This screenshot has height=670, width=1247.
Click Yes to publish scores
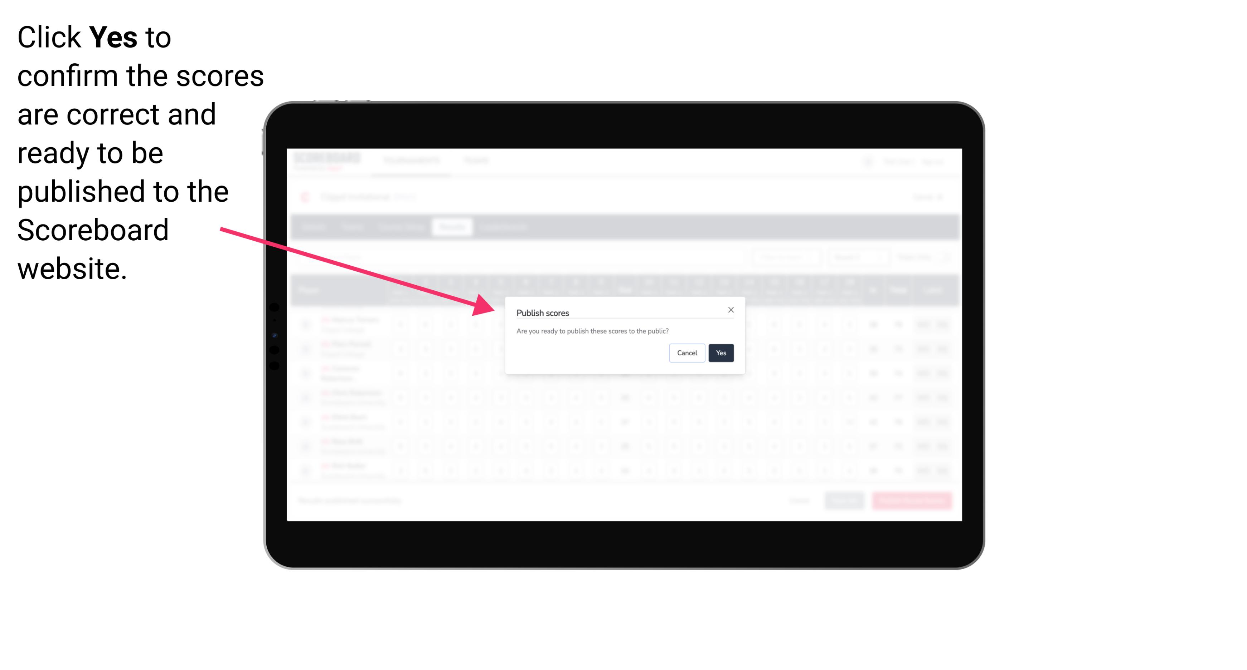720,352
